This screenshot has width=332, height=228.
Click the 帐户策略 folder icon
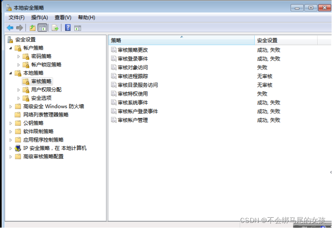pos(18,48)
